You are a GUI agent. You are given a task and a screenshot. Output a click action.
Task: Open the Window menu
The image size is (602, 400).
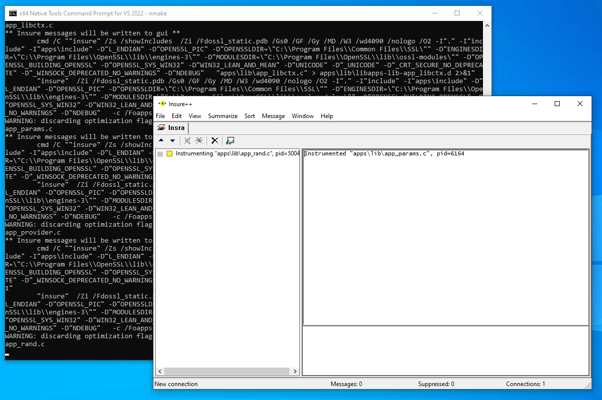(302, 116)
